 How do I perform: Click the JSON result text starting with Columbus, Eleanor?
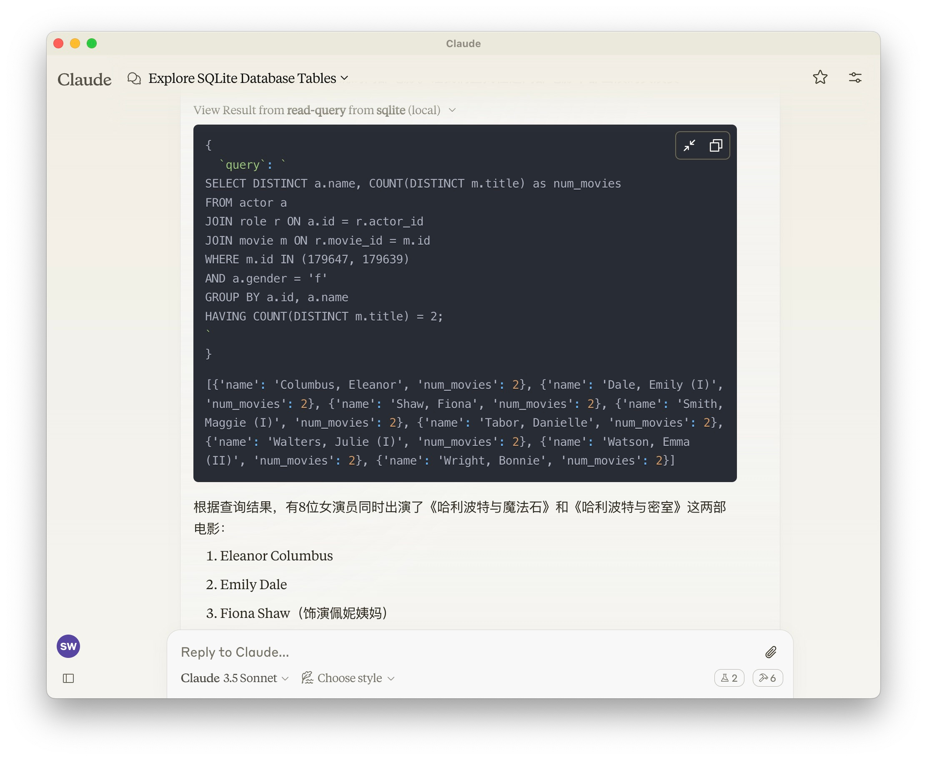(x=464, y=422)
